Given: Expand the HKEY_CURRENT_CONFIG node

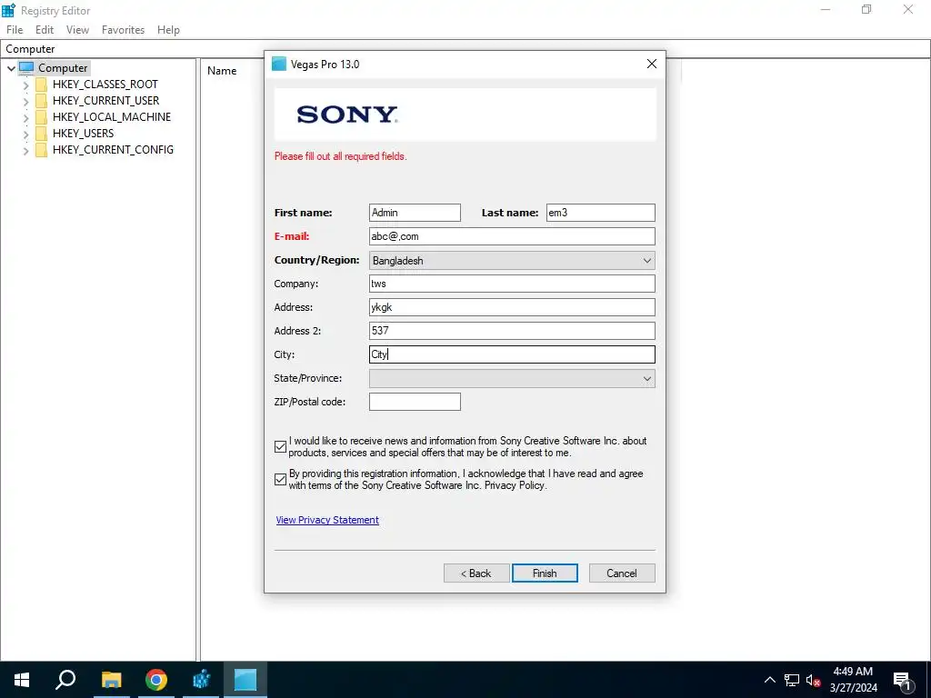Looking at the screenshot, I should 25,151.
